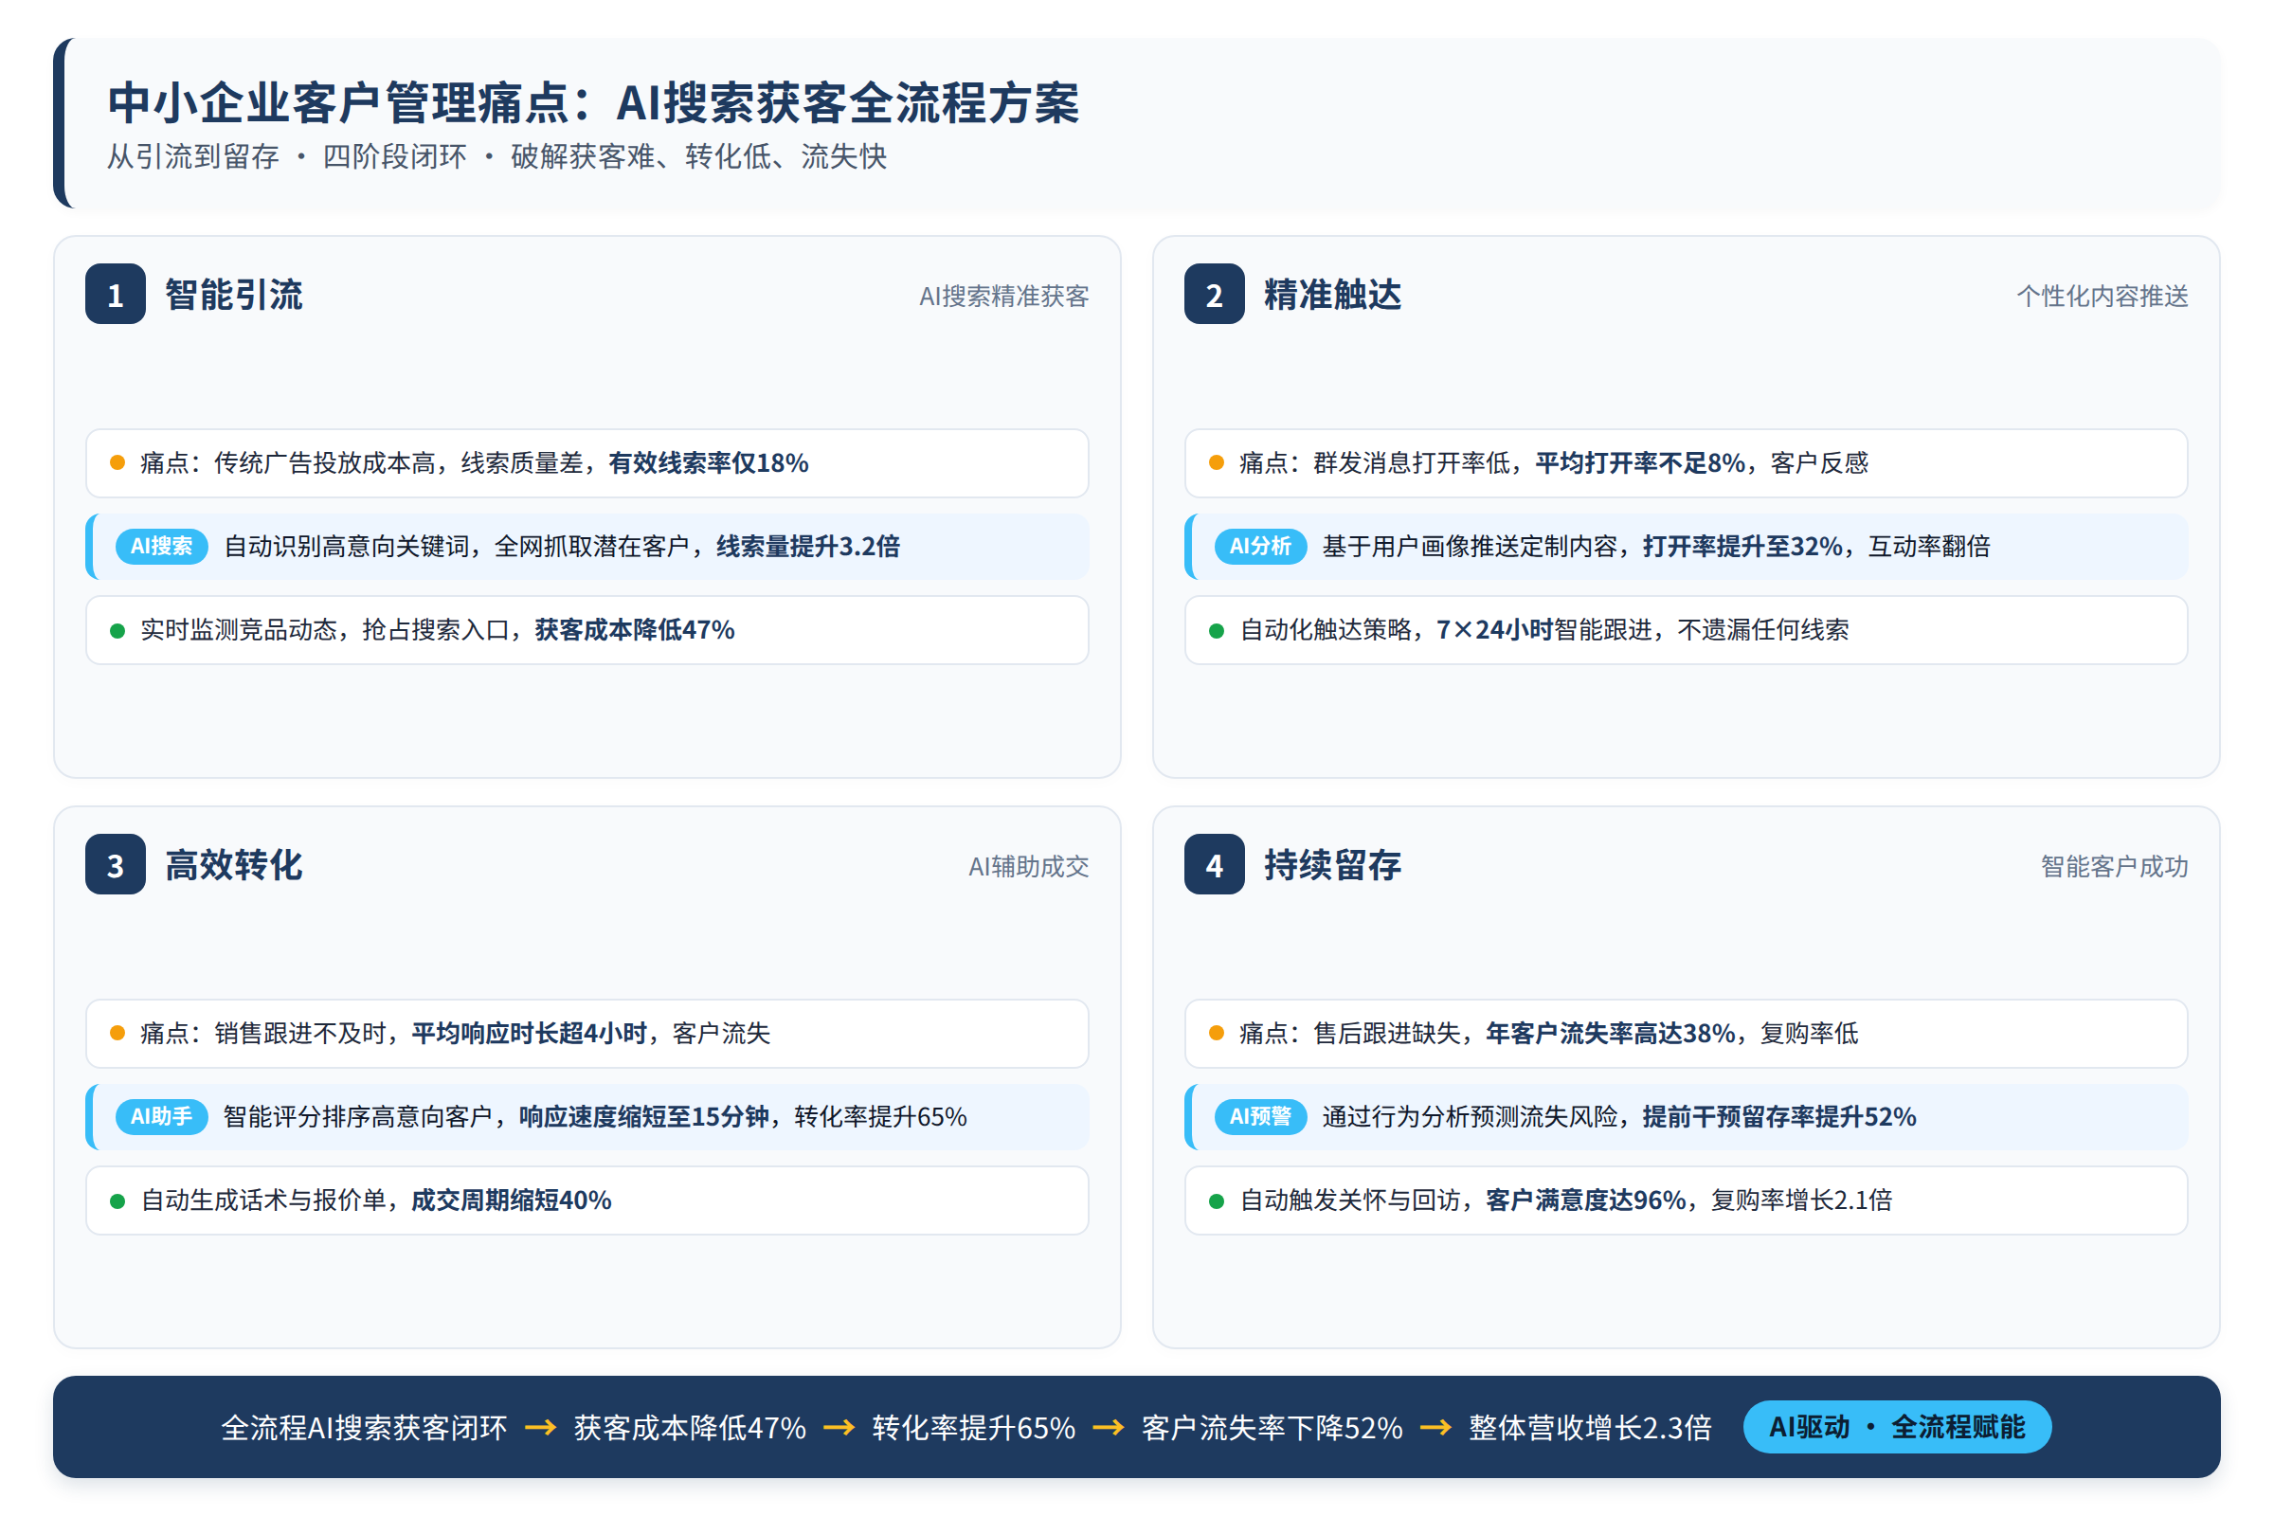Click the green dot beside 自动触发关怀与回访
The image size is (2274, 1516).
1218,1201
